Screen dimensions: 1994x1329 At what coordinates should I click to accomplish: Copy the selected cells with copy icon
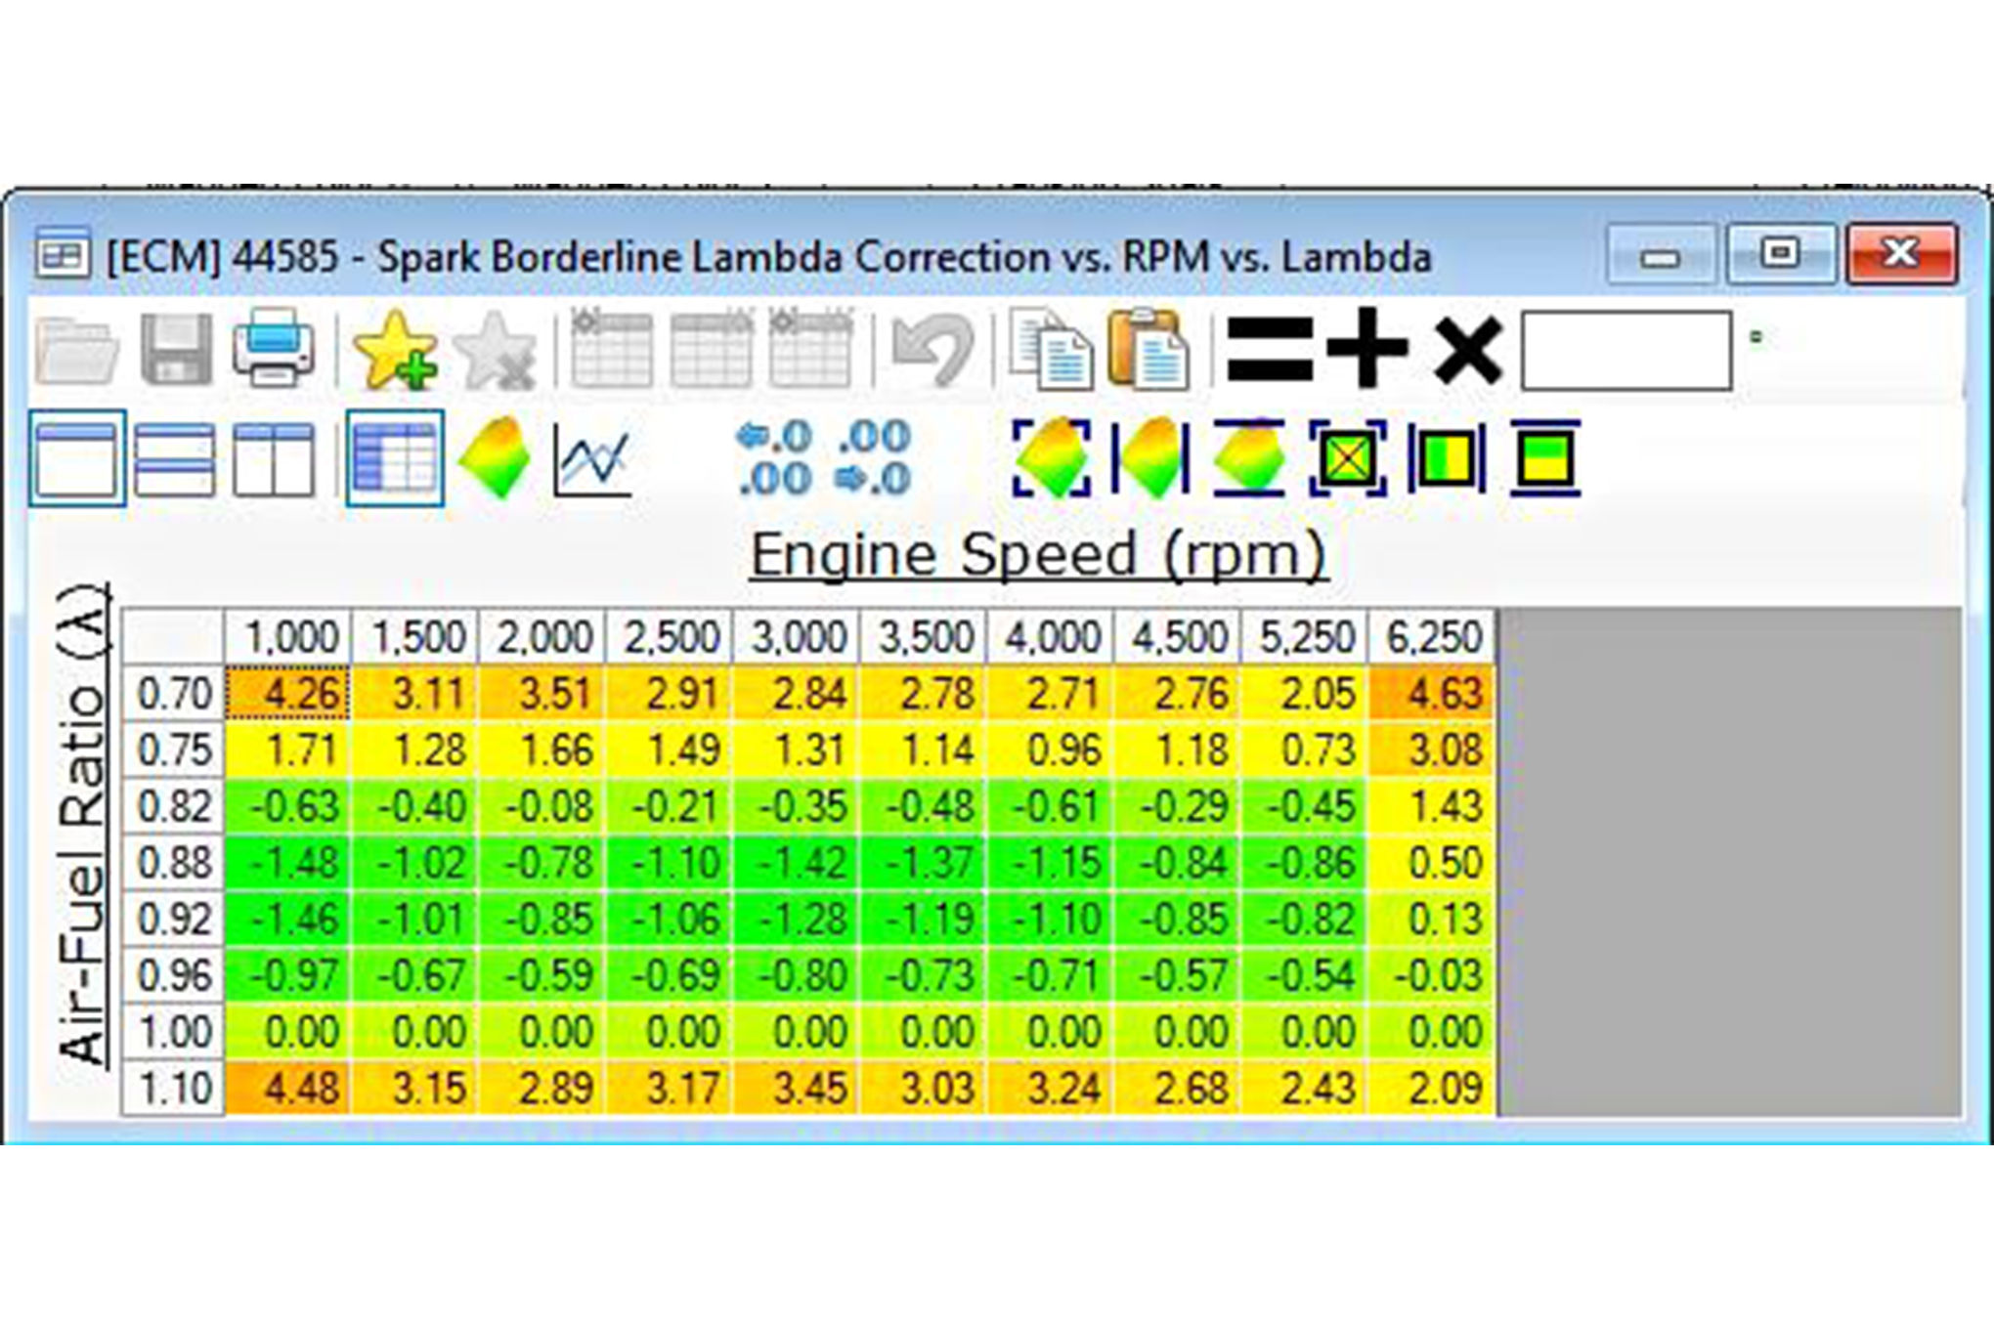1052,350
